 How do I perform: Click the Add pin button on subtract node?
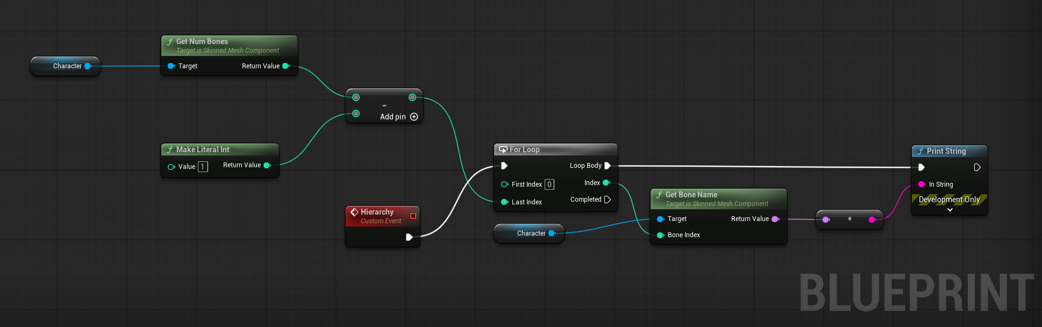pyautogui.click(x=399, y=117)
